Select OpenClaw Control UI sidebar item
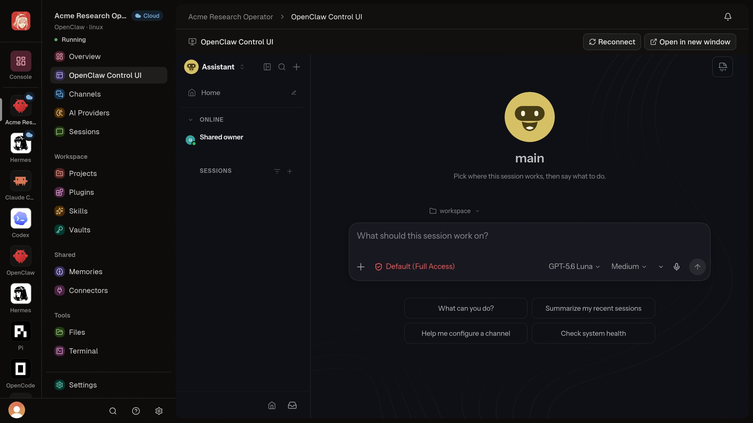The height and width of the screenshot is (423, 753). click(109, 75)
